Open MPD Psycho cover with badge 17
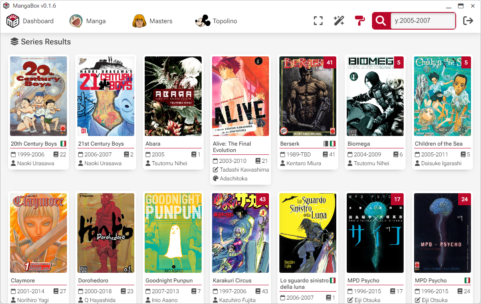This screenshot has height=304, width=481. pos(375,233)
